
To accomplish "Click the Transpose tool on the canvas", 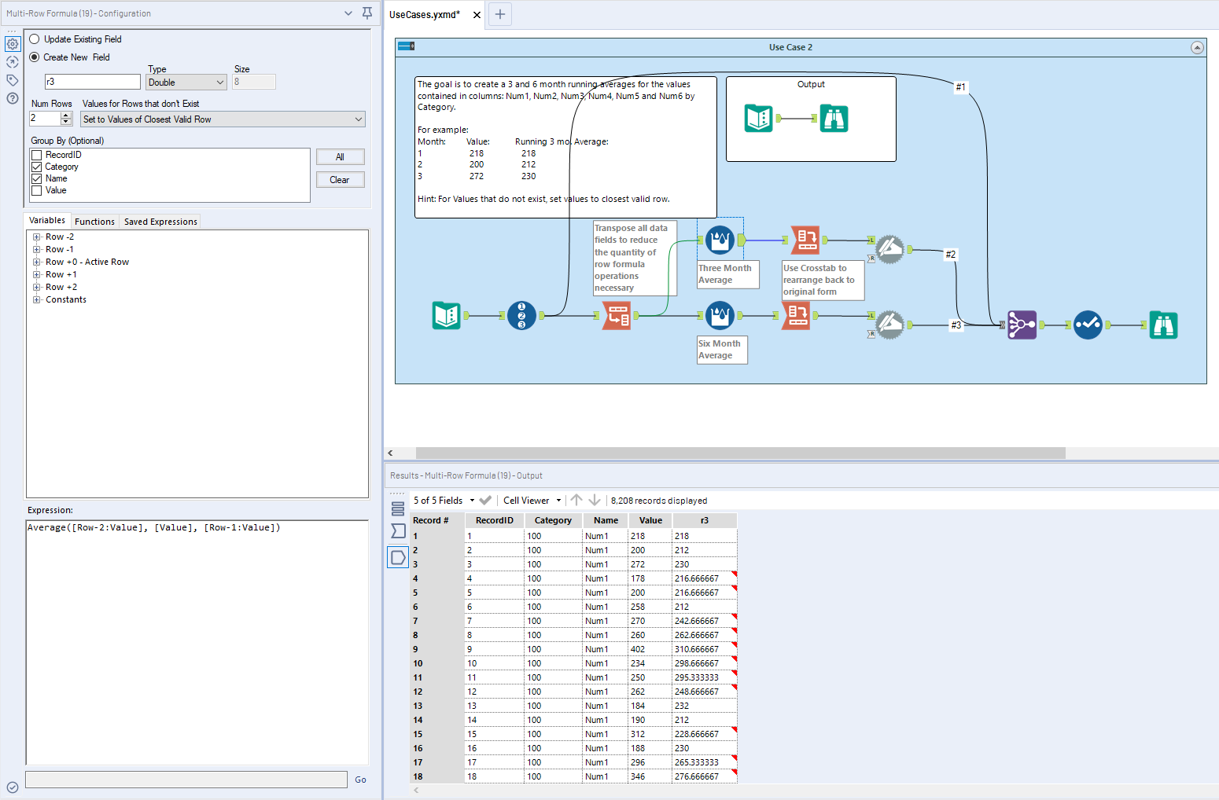I will click(x=617, y=315).
